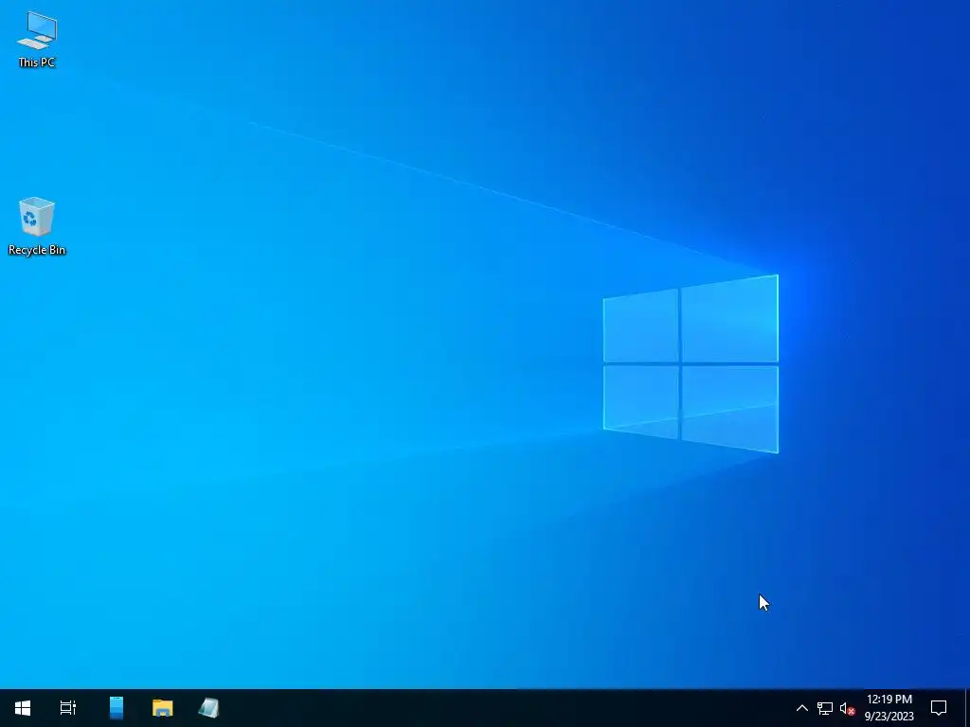Click the muted volume speaker icon
970x727 pixels.
pos(847,708)
